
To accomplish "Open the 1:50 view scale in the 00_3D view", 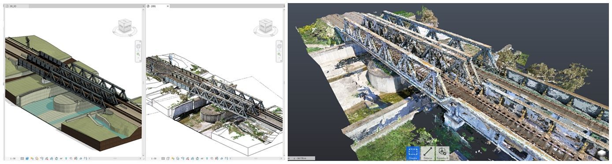I will (x=13, y=158).
